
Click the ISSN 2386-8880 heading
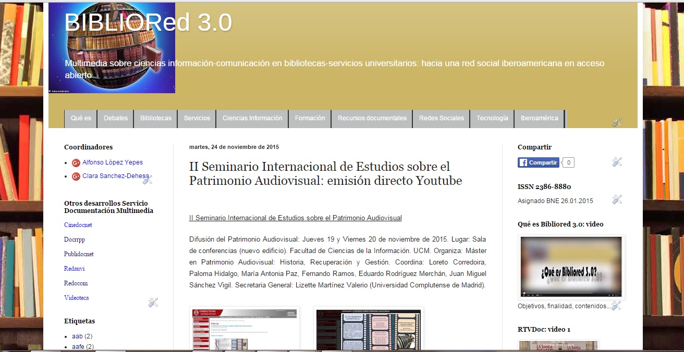tap(544, 186)
